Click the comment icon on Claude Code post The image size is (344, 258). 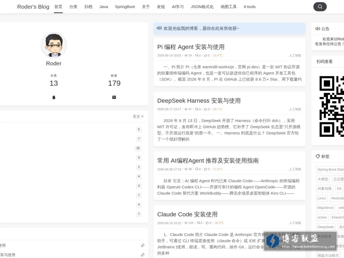coord(198,223)
